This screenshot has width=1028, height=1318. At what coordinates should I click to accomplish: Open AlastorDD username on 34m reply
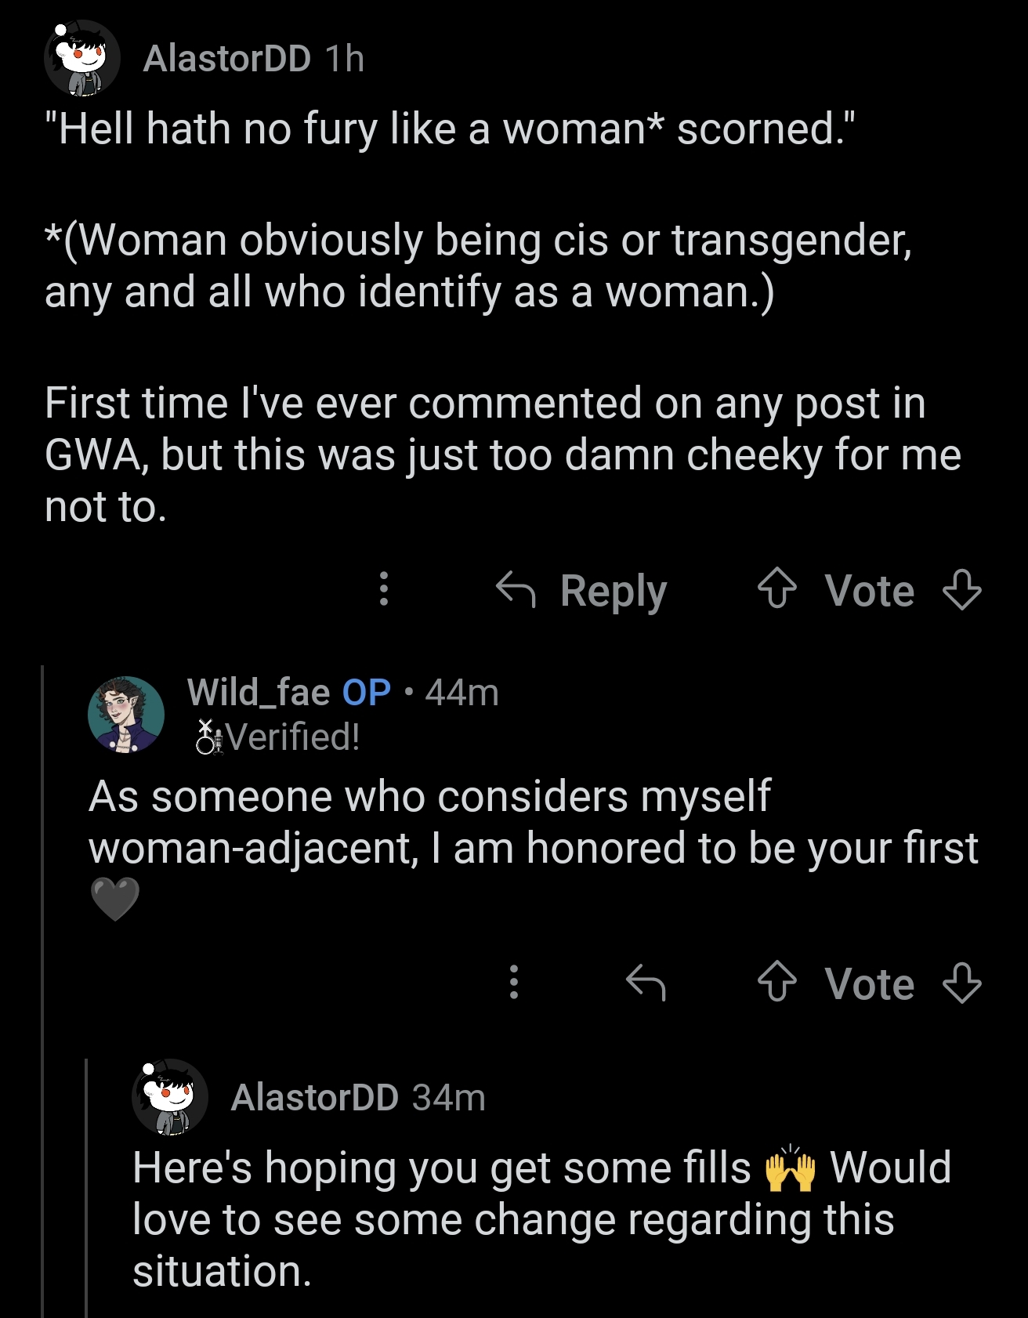[314, 1097]
